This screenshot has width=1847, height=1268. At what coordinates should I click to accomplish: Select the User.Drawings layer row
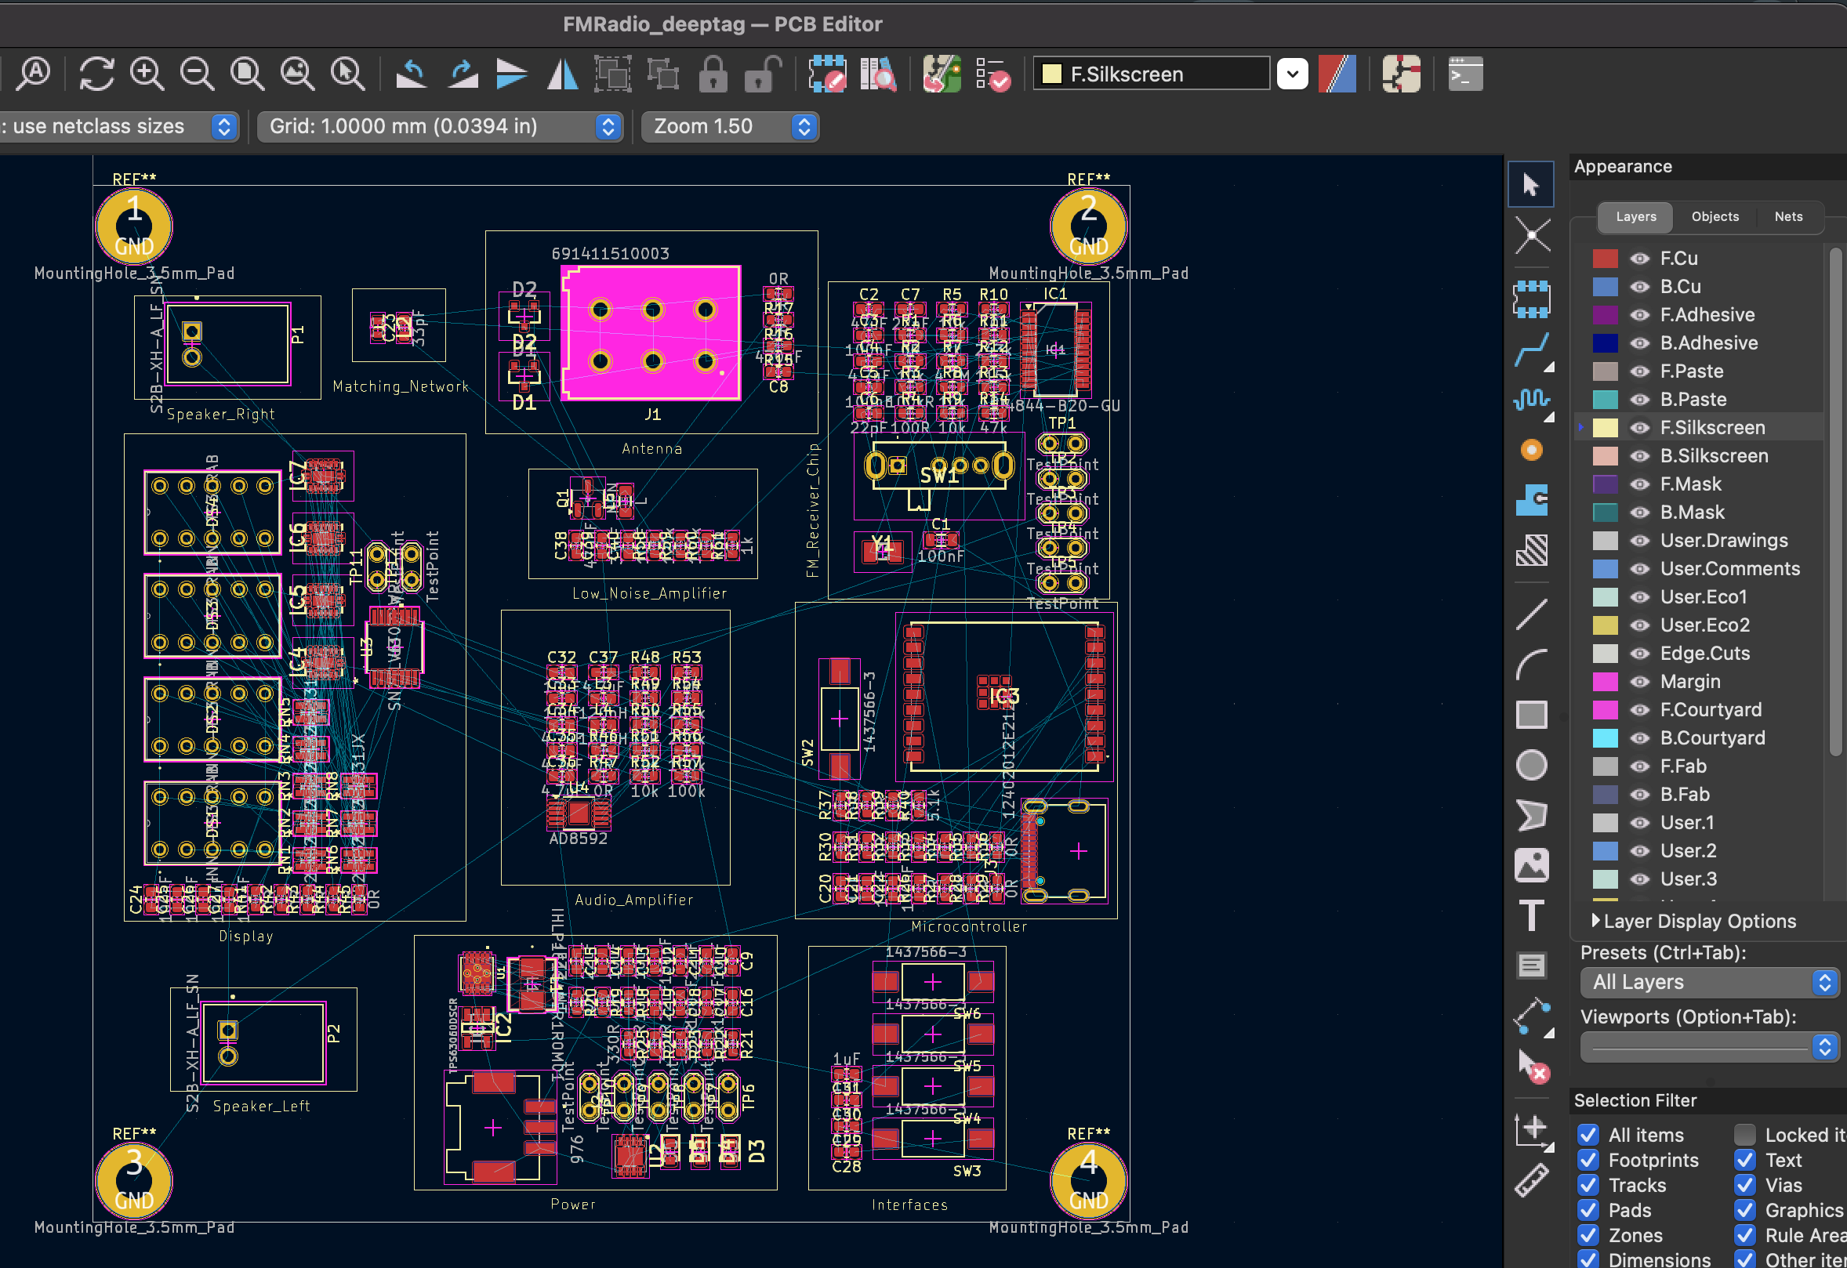[1700, 541]
